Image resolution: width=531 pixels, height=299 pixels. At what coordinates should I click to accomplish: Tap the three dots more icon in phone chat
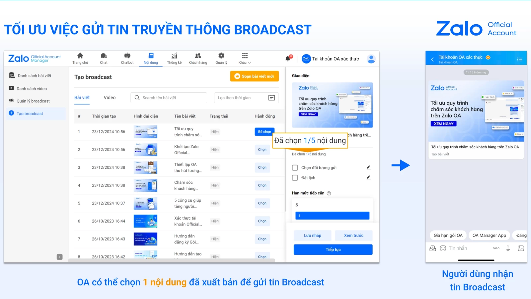click(496, 248)
